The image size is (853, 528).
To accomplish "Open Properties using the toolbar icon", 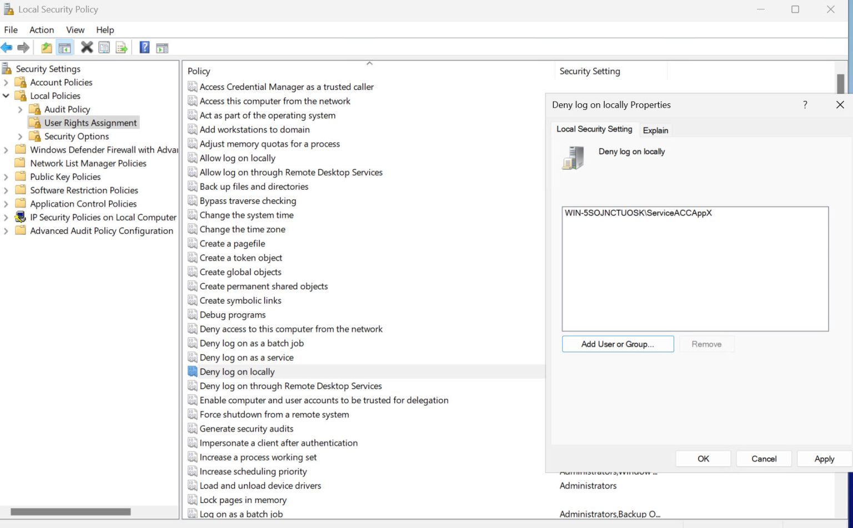I will point(104,47).
